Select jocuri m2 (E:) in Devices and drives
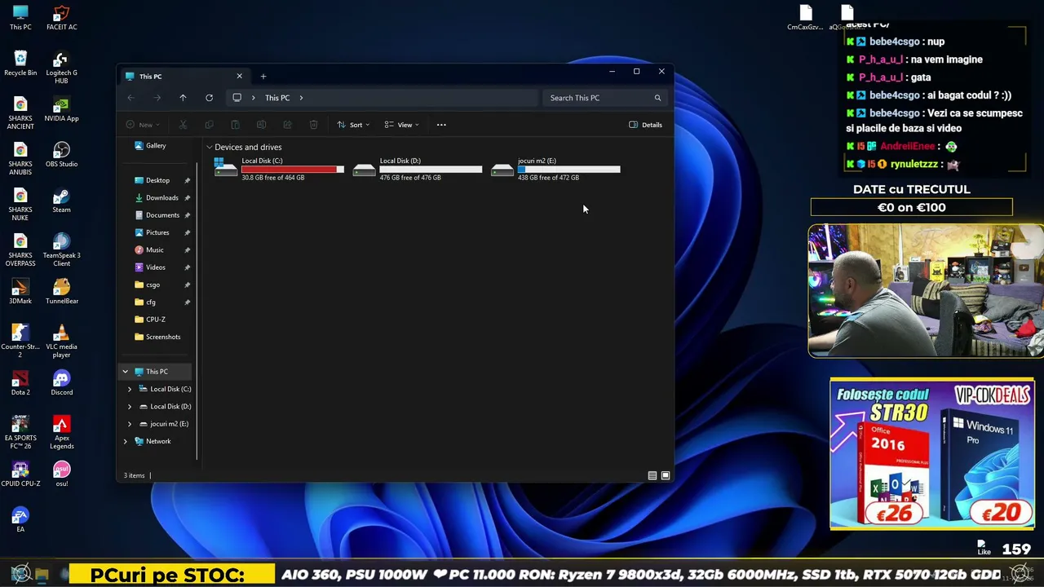Image resolution: width=1044 pixels, height=587 pixels. point(556,169)
